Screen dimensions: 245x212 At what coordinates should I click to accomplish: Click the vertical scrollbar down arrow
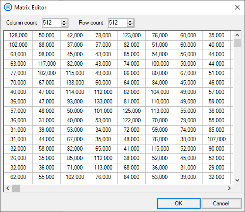[237, 180]
